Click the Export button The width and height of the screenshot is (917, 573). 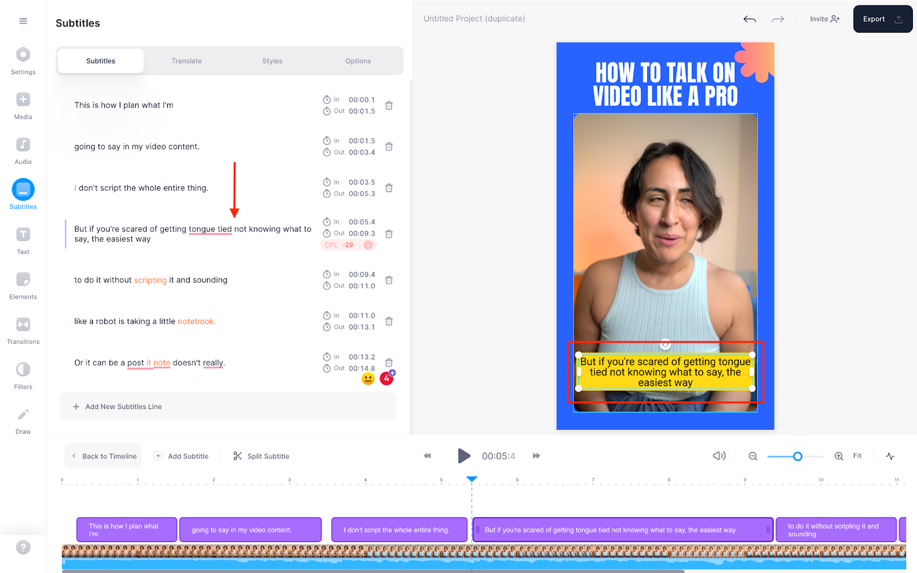click(x=883, y=19)
